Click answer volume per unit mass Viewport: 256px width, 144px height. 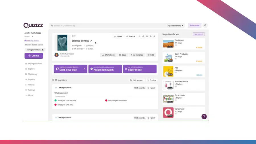117,100
